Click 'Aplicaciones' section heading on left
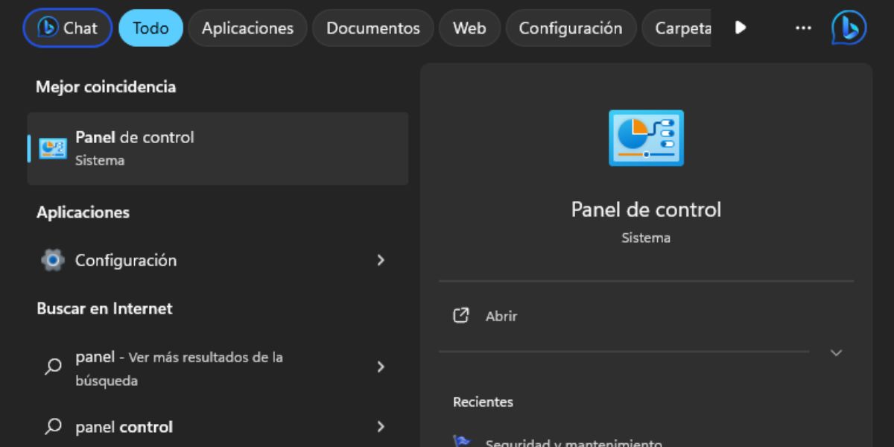Screen dimensions: 894x447 [x=83, y=212]
